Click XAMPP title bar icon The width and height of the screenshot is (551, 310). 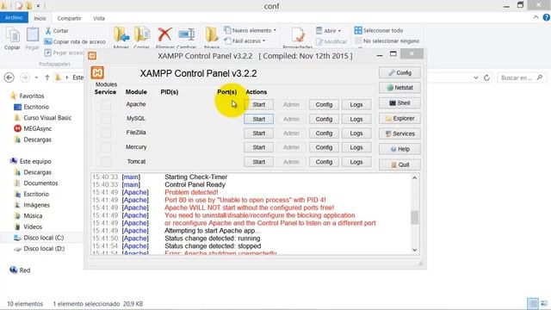tap(92, 56)
